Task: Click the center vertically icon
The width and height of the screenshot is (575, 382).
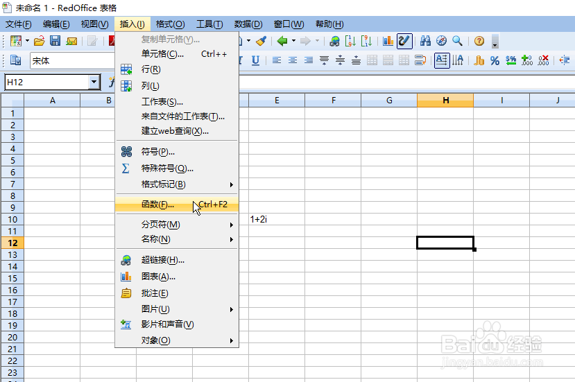Action: [341, 60]
